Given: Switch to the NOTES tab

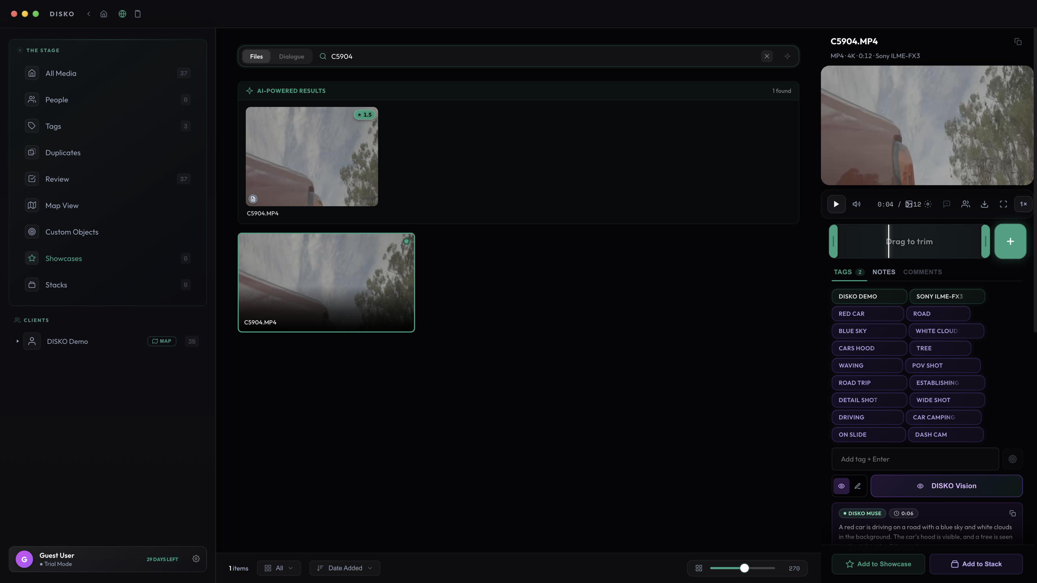Looking at the screenshot, I should [884, 272].
